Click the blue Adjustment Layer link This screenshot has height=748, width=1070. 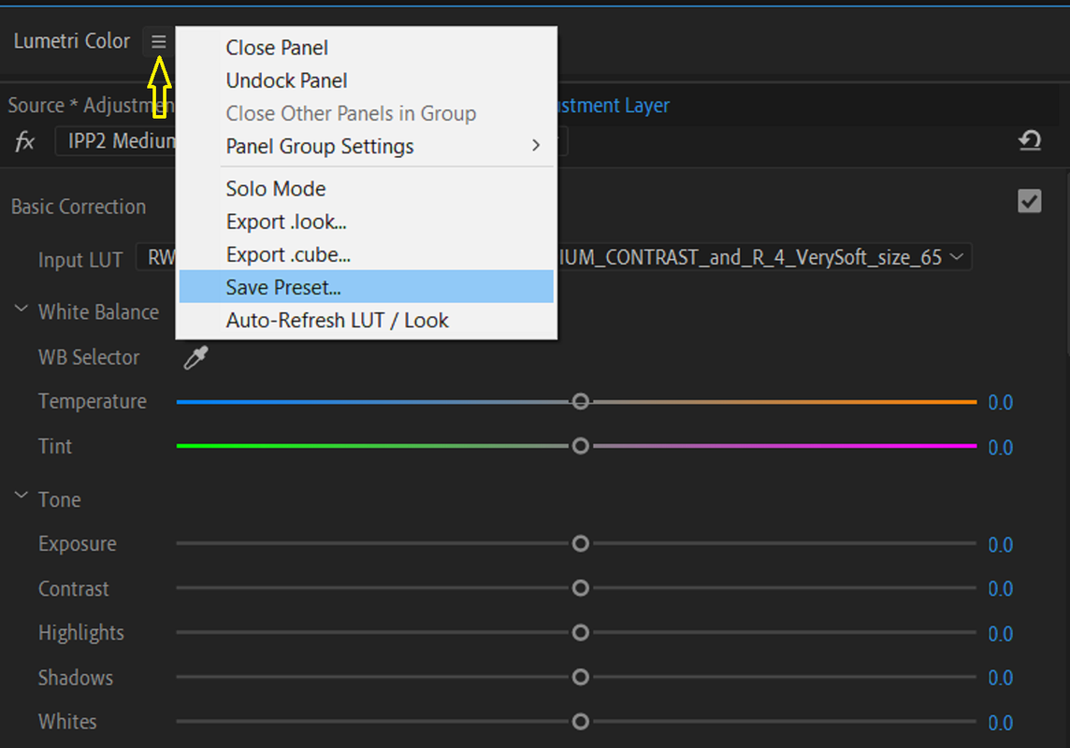tap(614, 106)
